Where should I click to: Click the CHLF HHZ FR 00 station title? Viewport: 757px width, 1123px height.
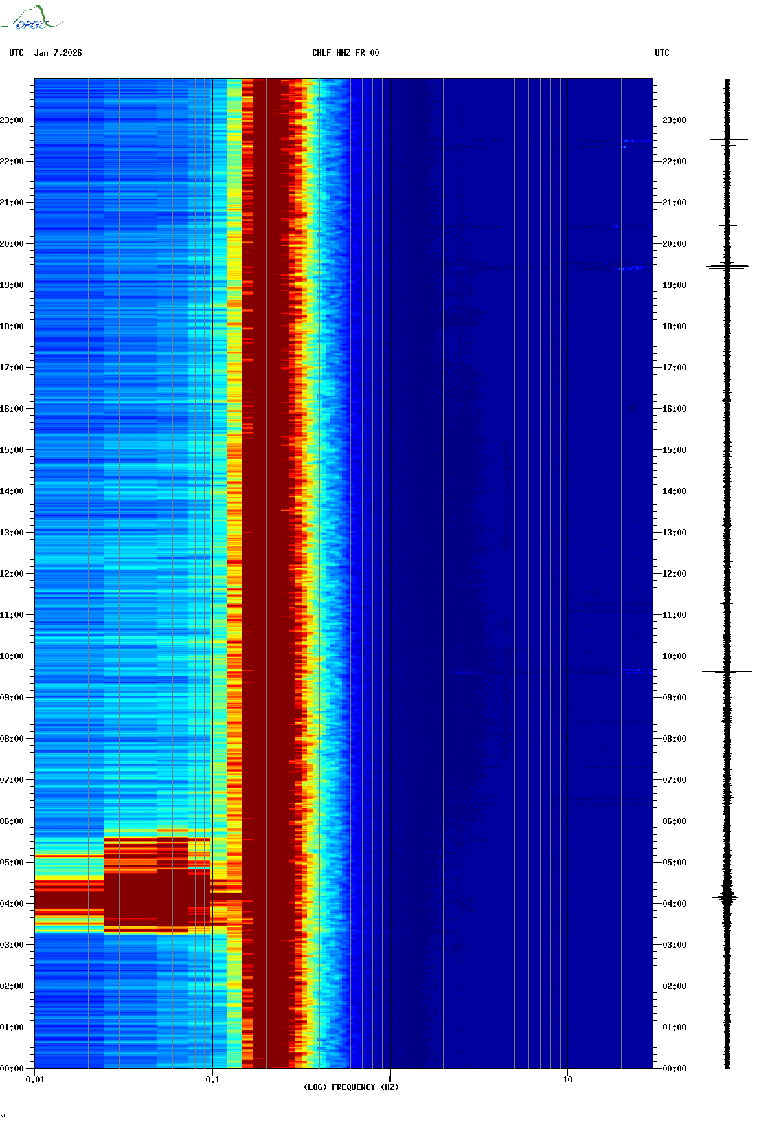tap(346, 53)
